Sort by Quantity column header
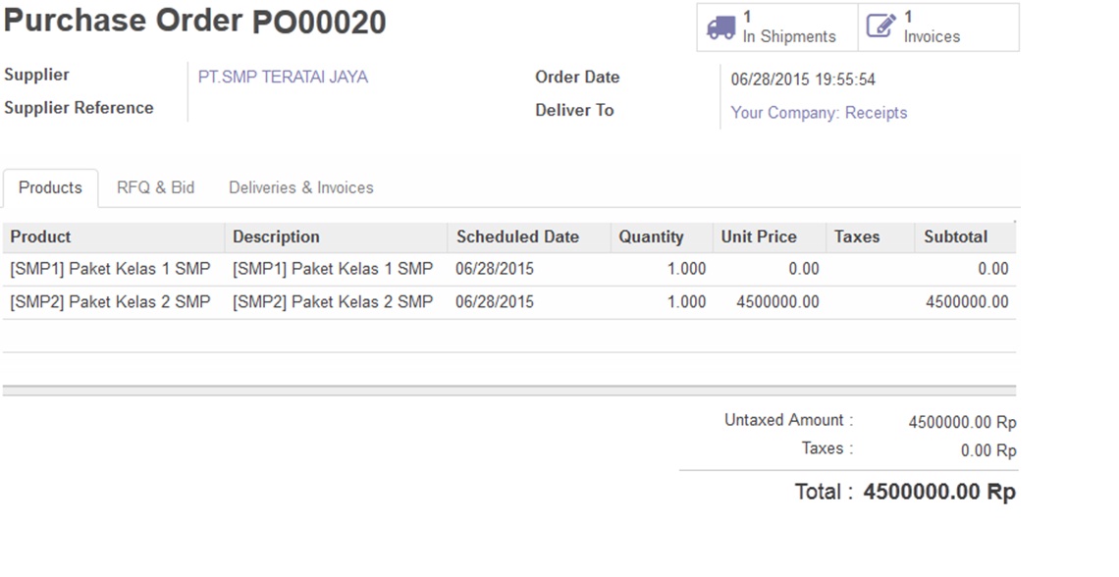This screenshot has height=577, width=1119. coord(651,236)
